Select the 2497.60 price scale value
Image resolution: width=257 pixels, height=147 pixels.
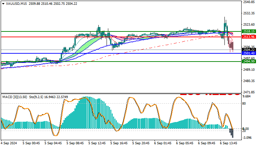coord(249,58)
